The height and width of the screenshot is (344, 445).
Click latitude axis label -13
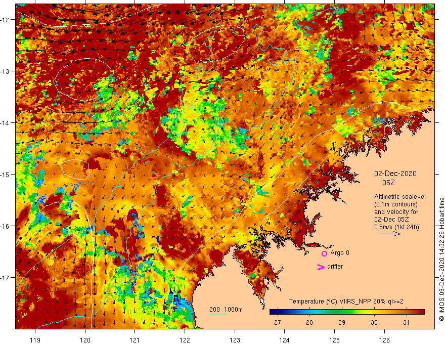click(6, 71)
